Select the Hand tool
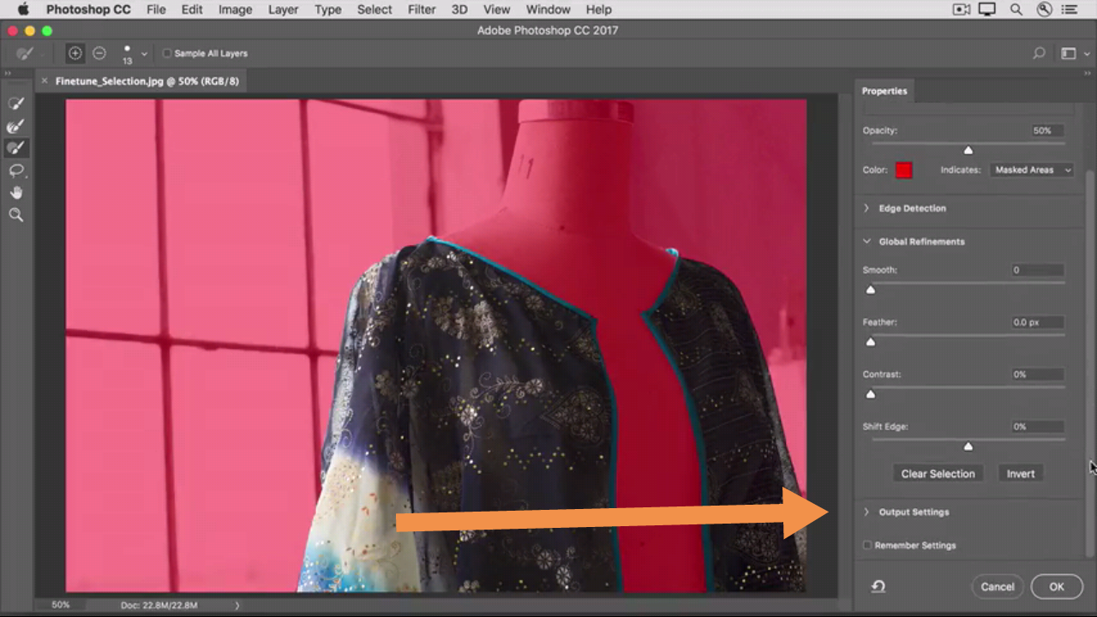This screenshot has height=617, width=1097. click(x=15, y=193)
